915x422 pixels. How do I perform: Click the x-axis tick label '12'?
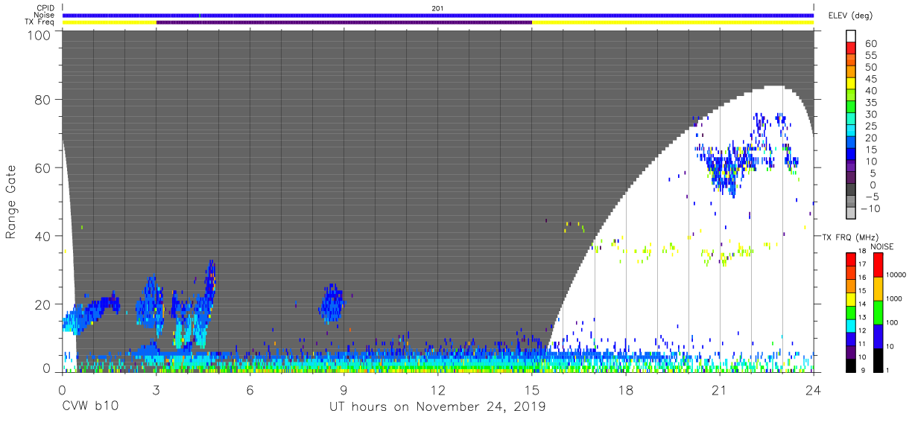click(x=437, y=389)
